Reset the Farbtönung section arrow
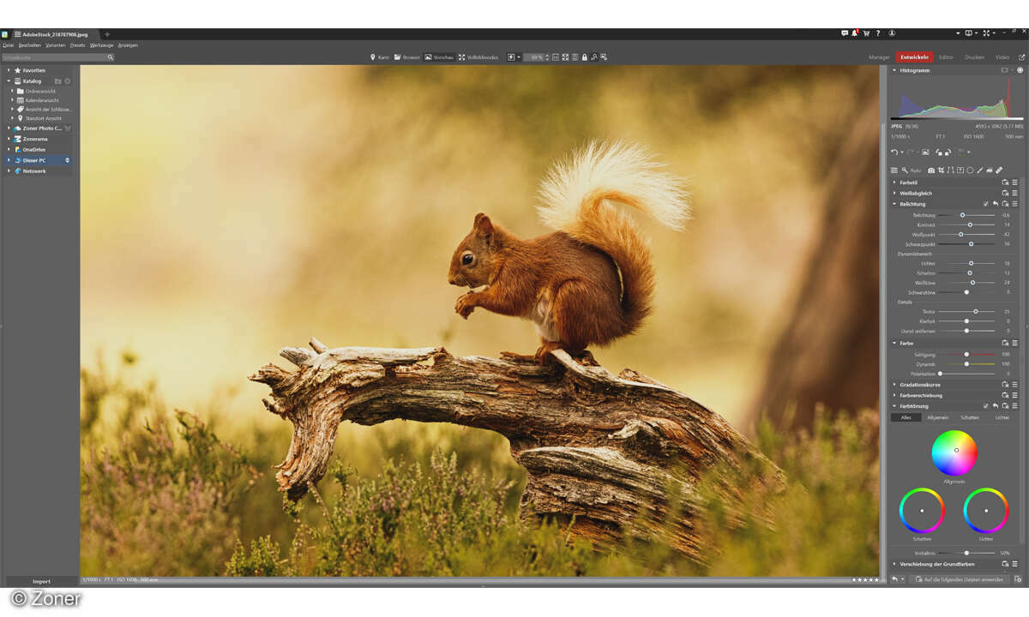The width and height of the screenshot is (1029, 617). coord(996,406)
